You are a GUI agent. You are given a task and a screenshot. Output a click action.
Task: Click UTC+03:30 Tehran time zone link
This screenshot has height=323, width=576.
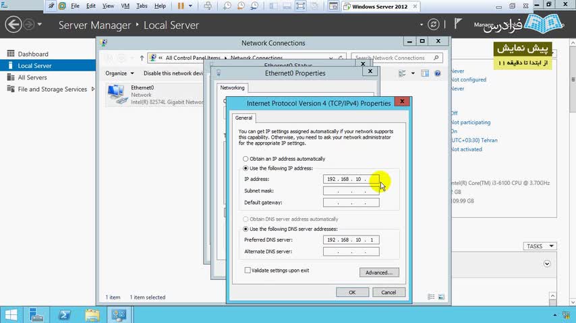[474, 141]
